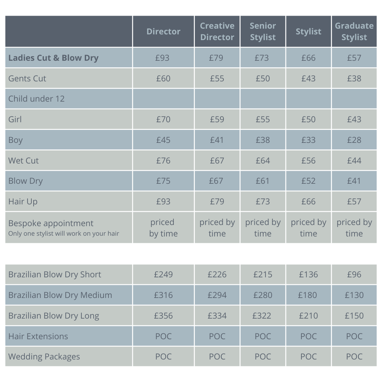Click the Hair Up row label

(x=23, y=202)
